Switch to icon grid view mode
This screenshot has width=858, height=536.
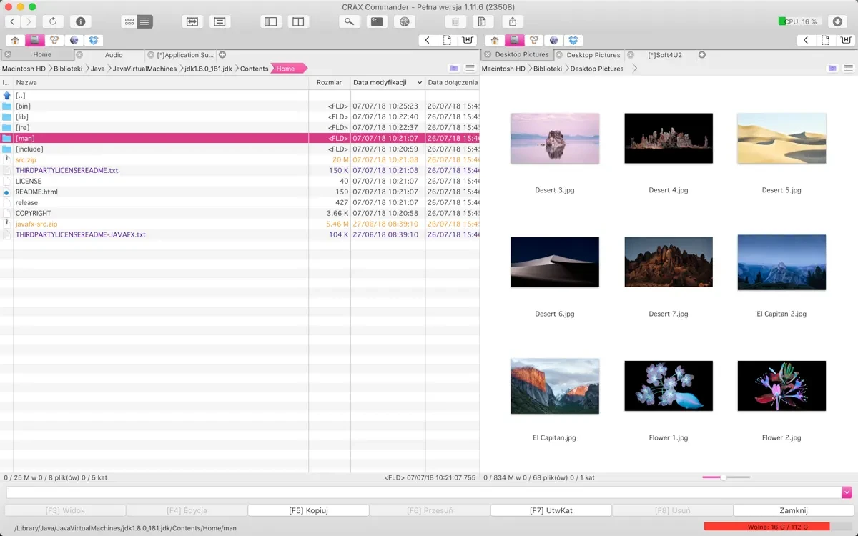(x=129, y=22)
